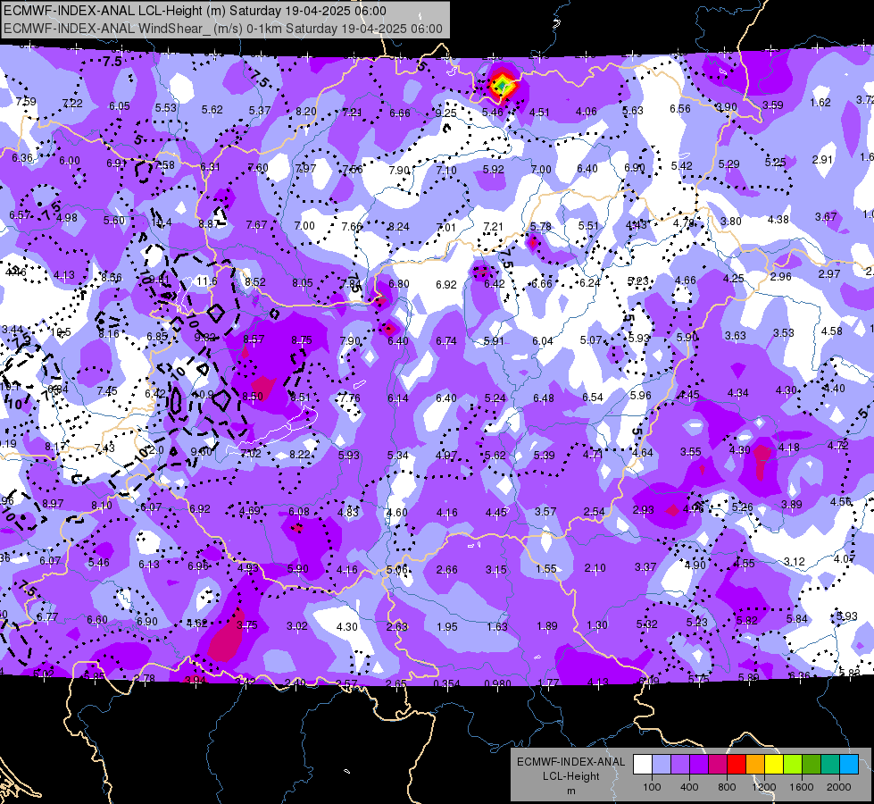Click the legend scale label 400
The height and width of the screenshot is (804, 874).
pyautogui.click(x=689, y=787)
